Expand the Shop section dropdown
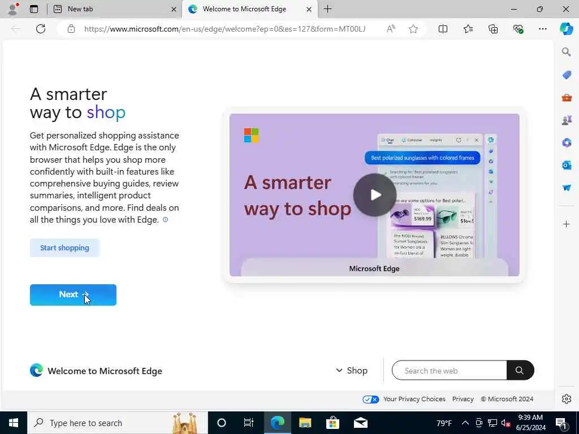 coord(352,370)
